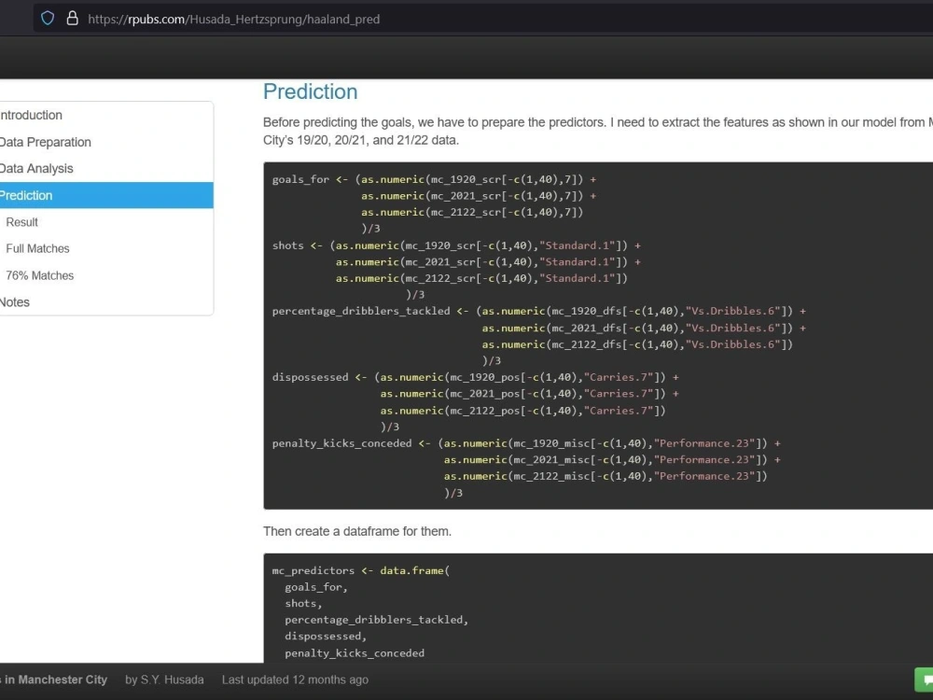Go to the Data Preparation section

click(x=45, y=142)
